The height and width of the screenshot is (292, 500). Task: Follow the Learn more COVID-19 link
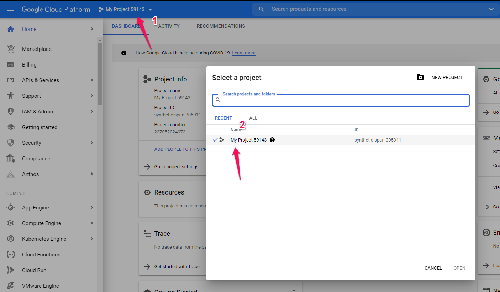pos(244,53)
